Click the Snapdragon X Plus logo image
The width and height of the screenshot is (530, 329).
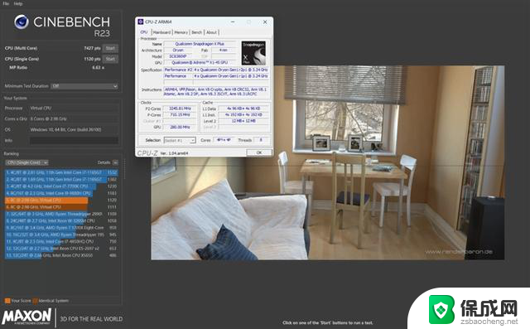[x=253, y=53]
